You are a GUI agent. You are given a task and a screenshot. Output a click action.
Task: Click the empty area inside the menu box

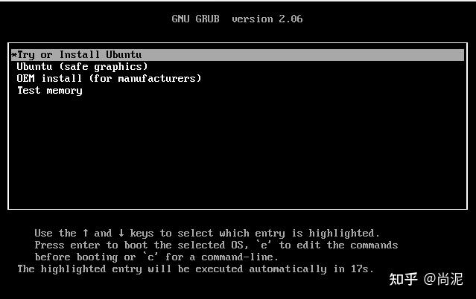(238, 152)
